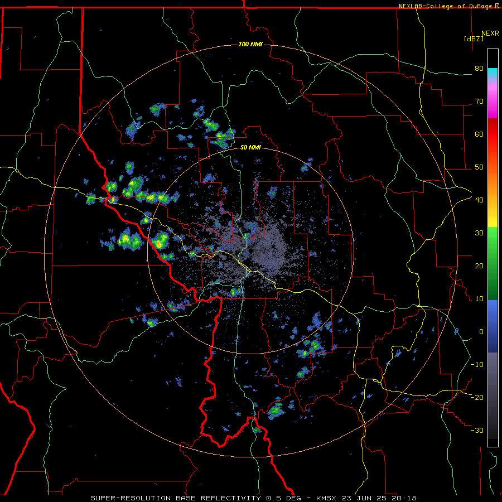This screenshot has height=502, width=502.
Task: Click the -10 dBZ value on the color scale
Action: (477, 365)
